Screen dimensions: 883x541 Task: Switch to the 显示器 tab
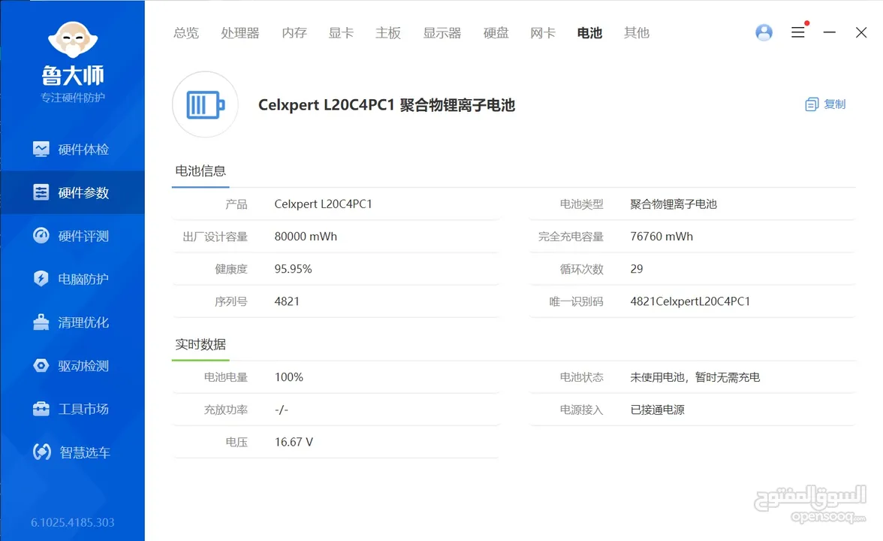point(442,33)
